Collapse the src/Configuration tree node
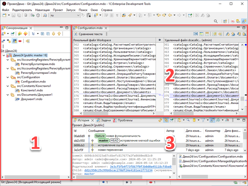Screen dimensions: 248x186 (x=7, y=77)
